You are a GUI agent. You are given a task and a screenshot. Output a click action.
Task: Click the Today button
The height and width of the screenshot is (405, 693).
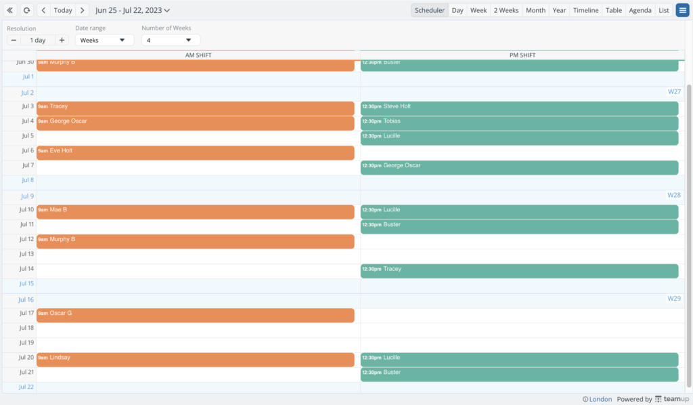tap(62, 10)
